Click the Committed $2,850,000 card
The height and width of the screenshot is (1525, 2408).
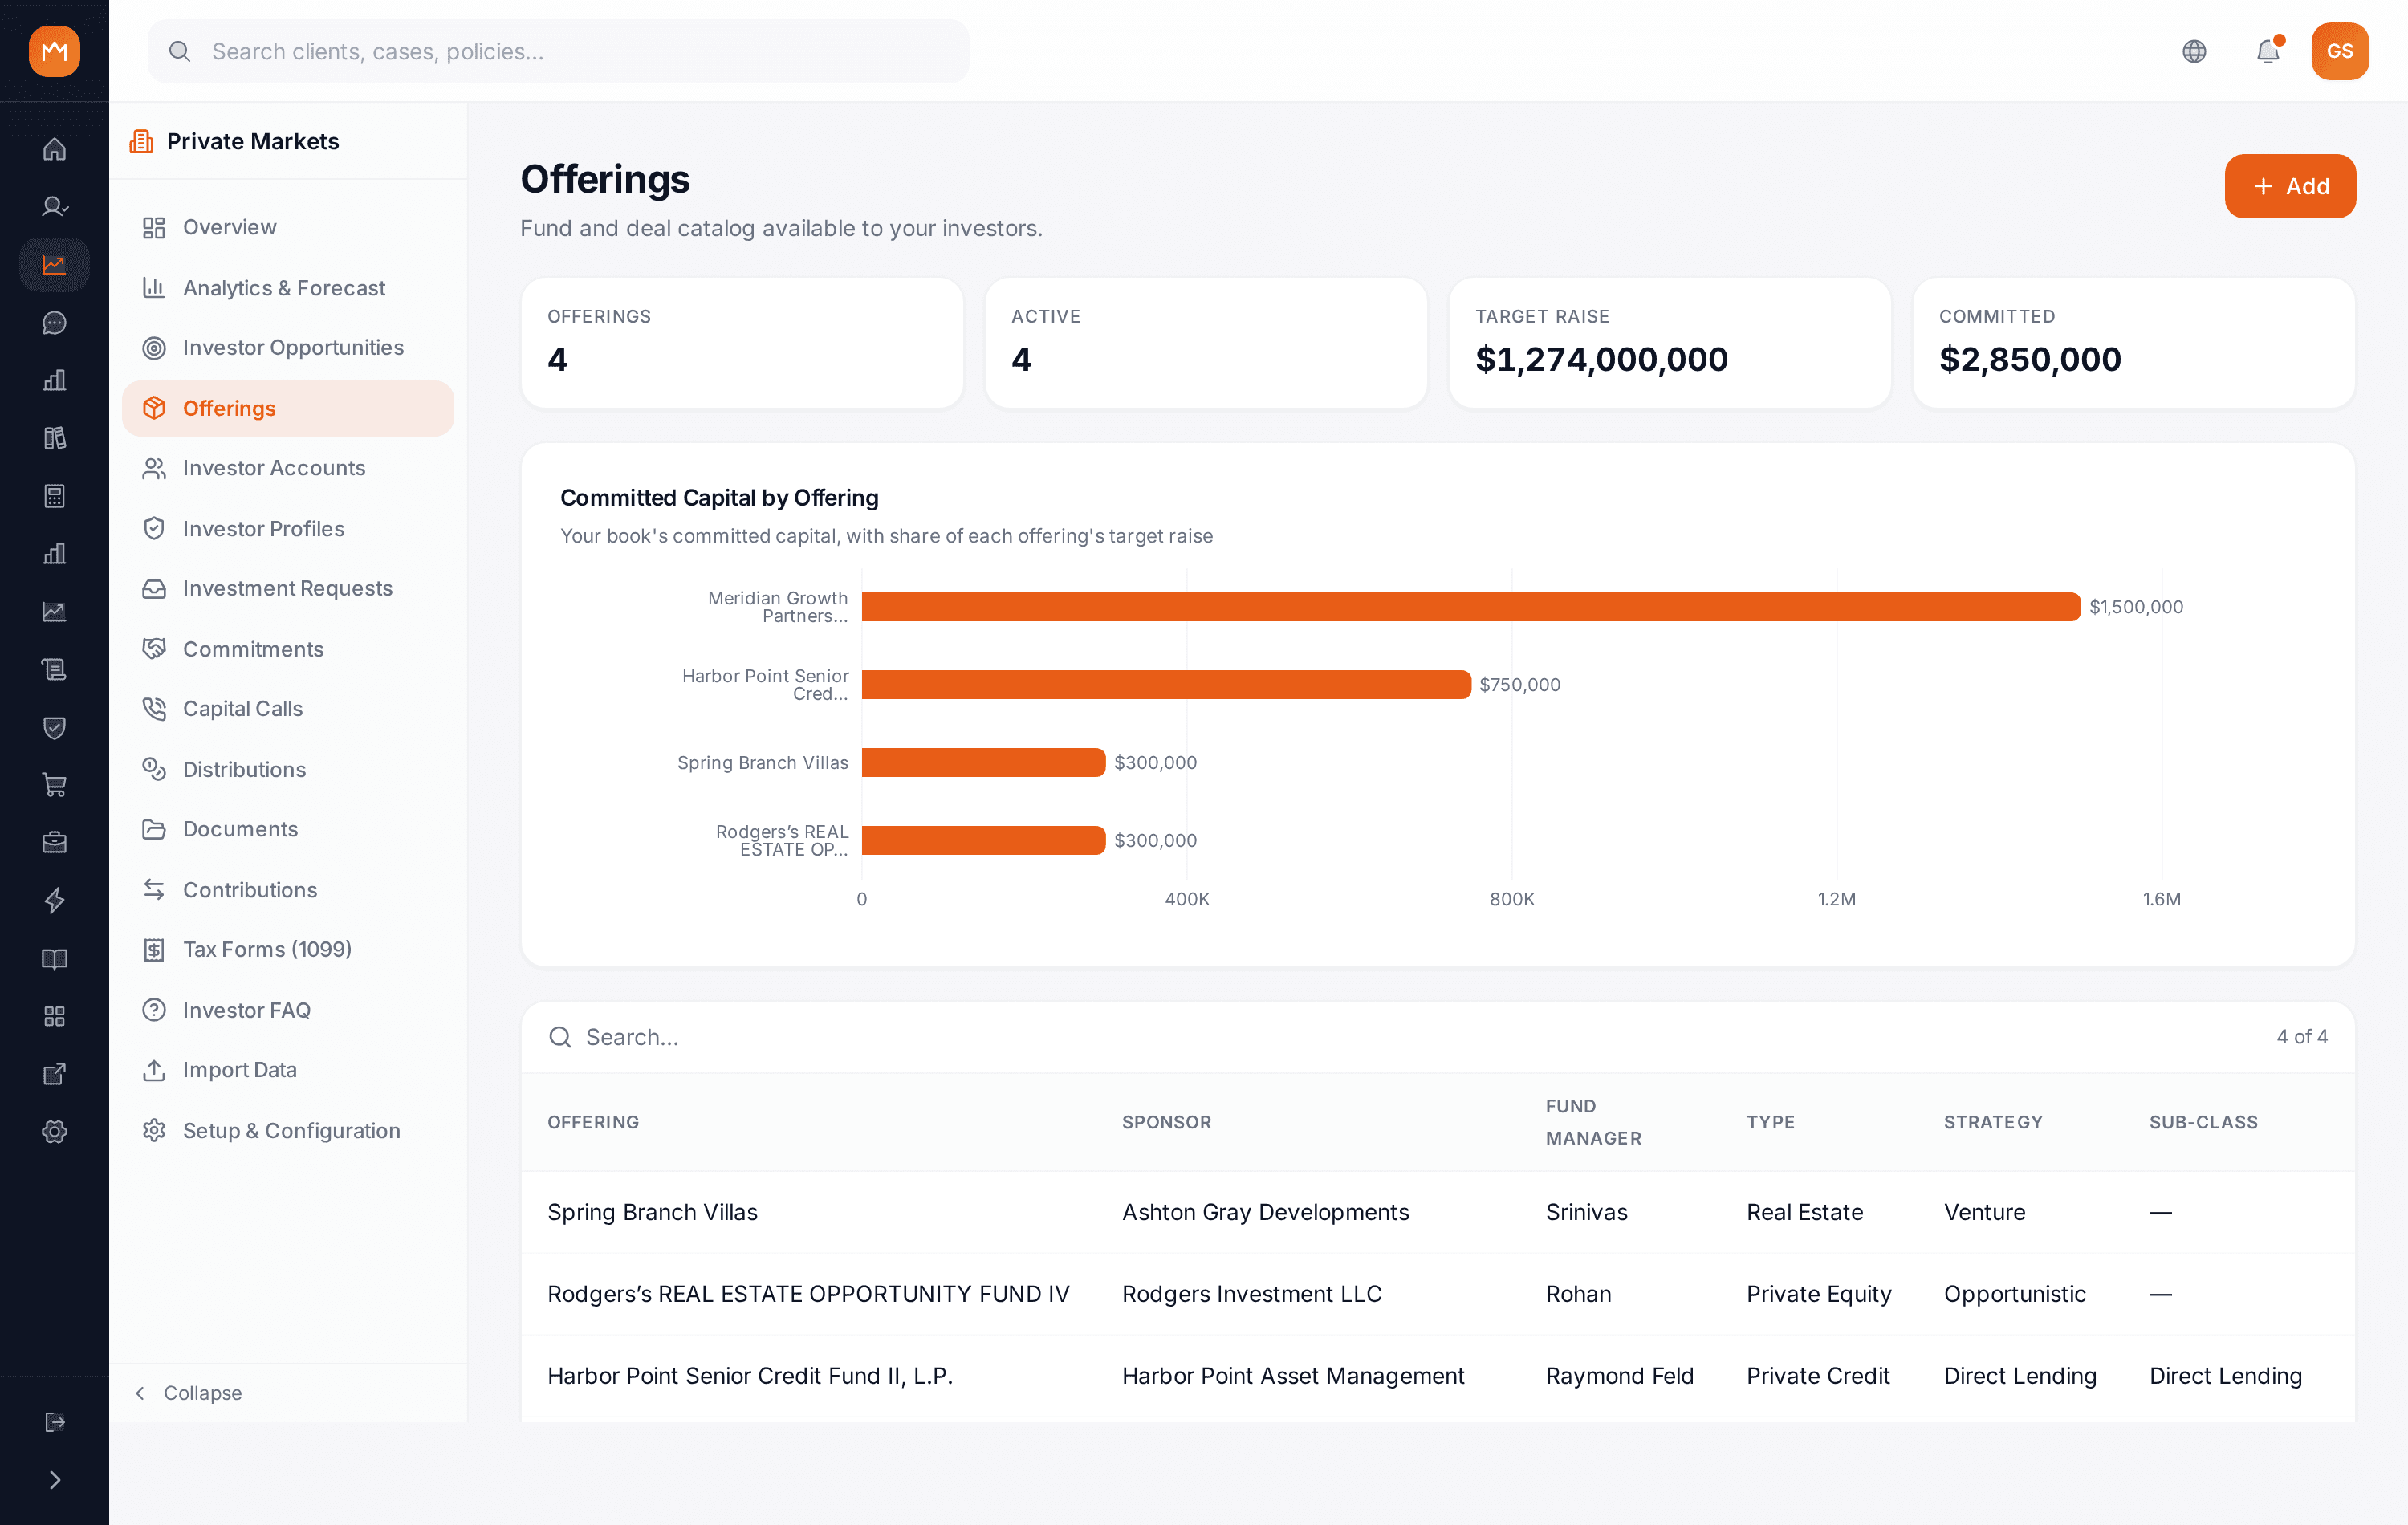click(2133, 342)
